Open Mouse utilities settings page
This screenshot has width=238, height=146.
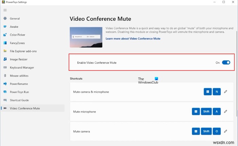coord(19,76)
